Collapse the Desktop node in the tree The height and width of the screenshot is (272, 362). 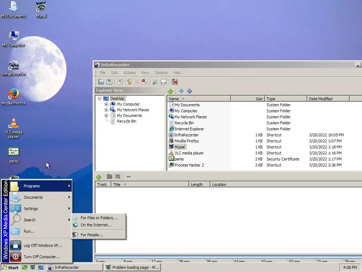coord(99,98)
